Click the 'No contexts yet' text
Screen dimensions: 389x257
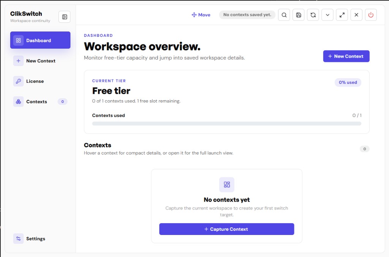(x=227, y=200)
